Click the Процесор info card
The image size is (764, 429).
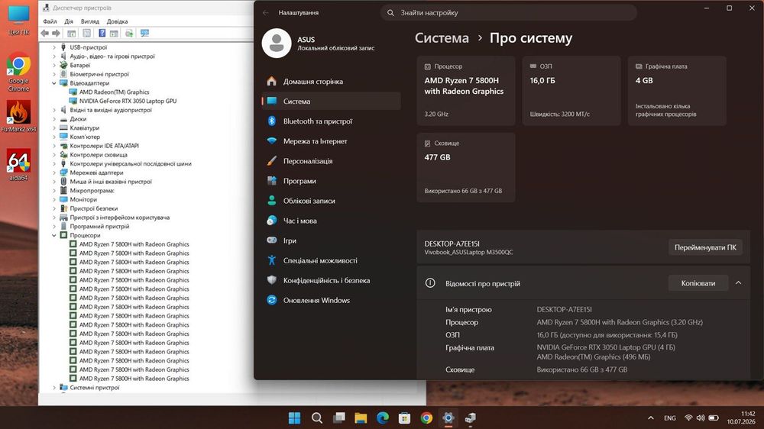pyautogui.click(x=466, y=91)
